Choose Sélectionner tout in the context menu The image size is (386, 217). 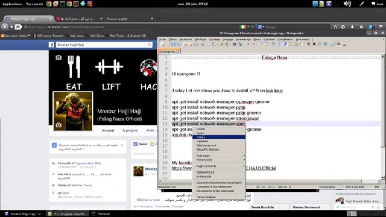[219, 145]
